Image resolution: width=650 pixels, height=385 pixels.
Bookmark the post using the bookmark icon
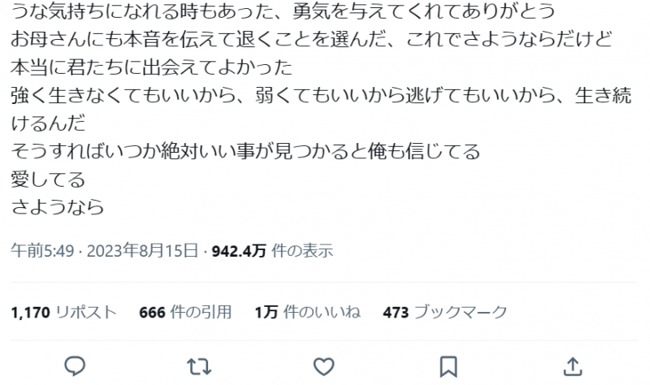tap(448, 367)
